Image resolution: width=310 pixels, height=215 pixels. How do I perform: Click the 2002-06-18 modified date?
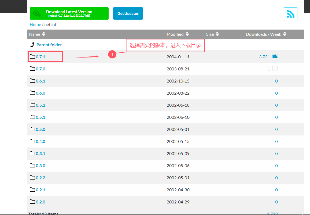pyautogui.click(x=178, y=105)
